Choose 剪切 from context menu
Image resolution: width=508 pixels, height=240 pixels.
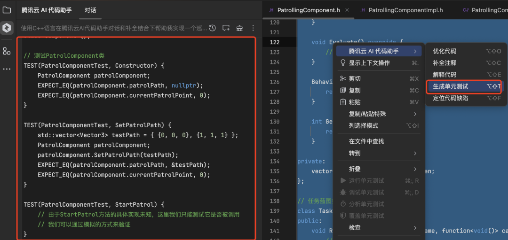(379, 78)
